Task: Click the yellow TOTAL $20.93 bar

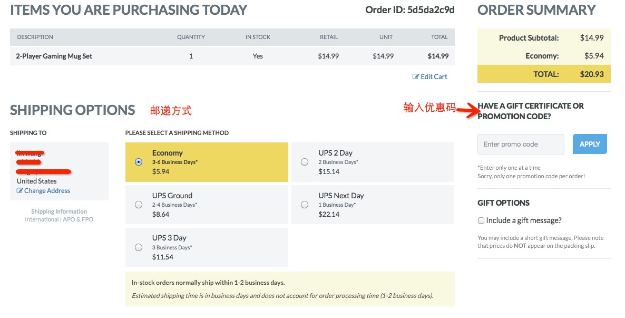Action: pyautogui.click(x=544, y=74)
